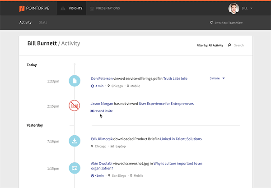Click the red not-viewed presentation icon
This screenshot has width=271, height=188.
[x=75, y=106]
